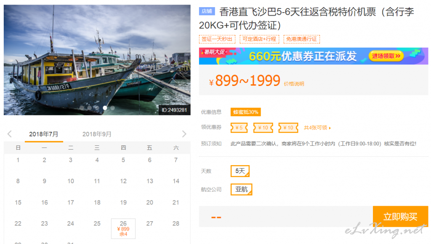431x244 pixels.
Task: Click date 20 in the July calendar
Action: [149, 202]
